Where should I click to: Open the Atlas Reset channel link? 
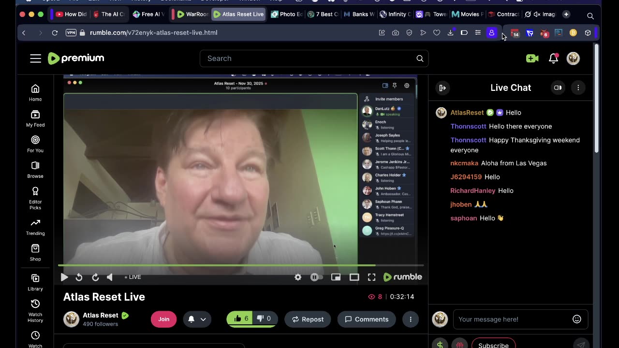pyautogui.click(x=101, y=315)
